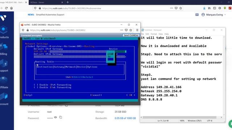Click the 'Gateway 149.28.40.1' line in Notepad
The width and height of the screenshot is (232, 130).
pos(159,95)
